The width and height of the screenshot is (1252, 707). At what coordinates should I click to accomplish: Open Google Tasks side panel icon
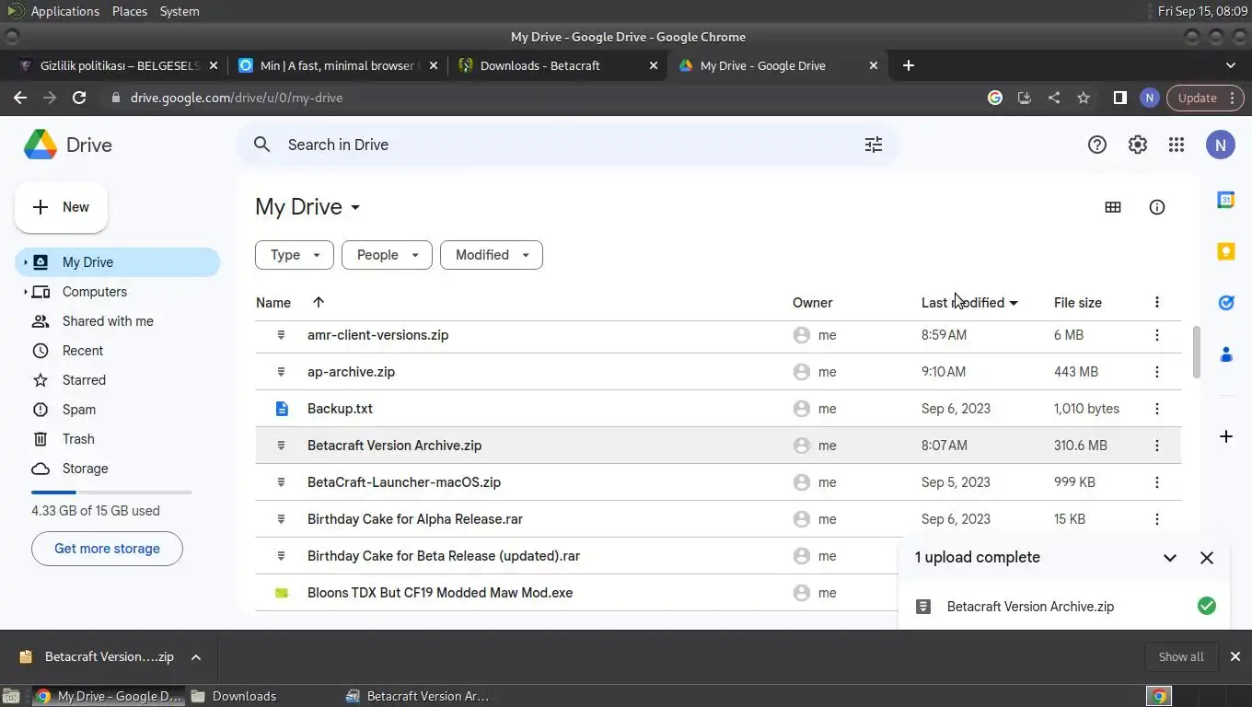(x=1225, y=303)
